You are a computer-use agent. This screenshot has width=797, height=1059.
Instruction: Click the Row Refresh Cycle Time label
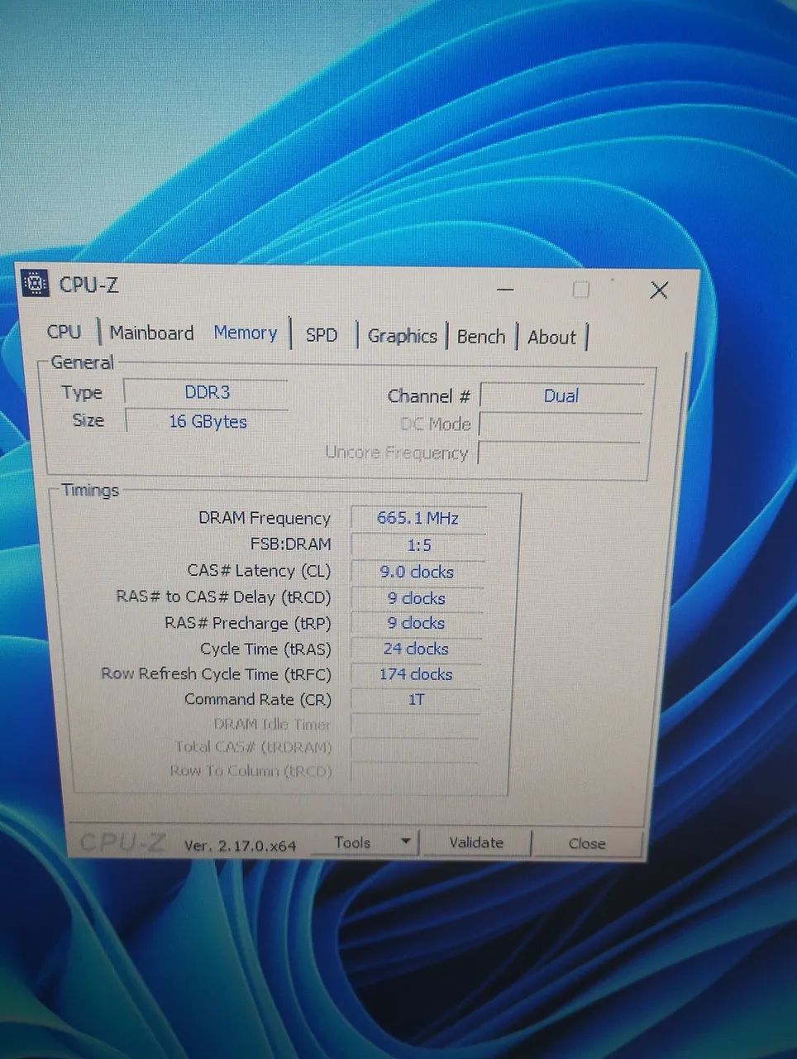tap(216, 673)
